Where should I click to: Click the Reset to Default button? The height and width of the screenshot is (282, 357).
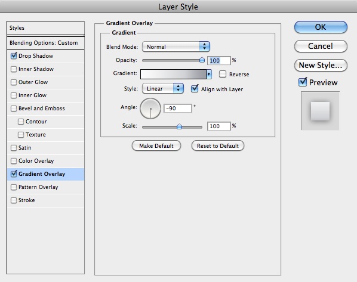tap(218, 146)
